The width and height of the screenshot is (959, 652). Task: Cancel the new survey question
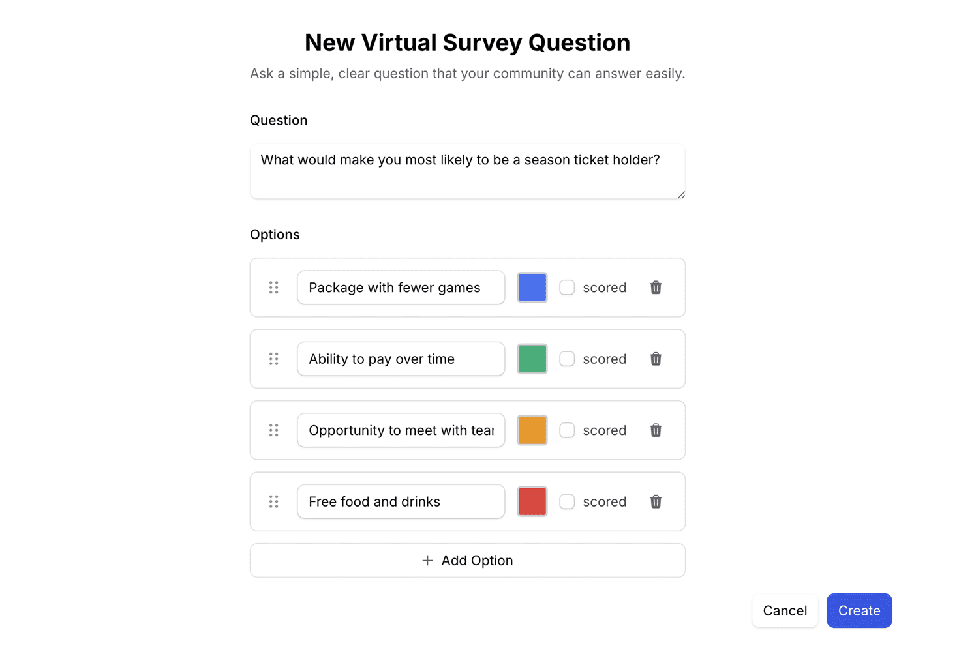click(x=785, y=610)
